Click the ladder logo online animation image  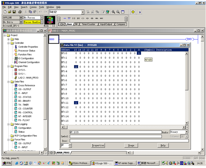pyautogui.click(x=50, y=20)
